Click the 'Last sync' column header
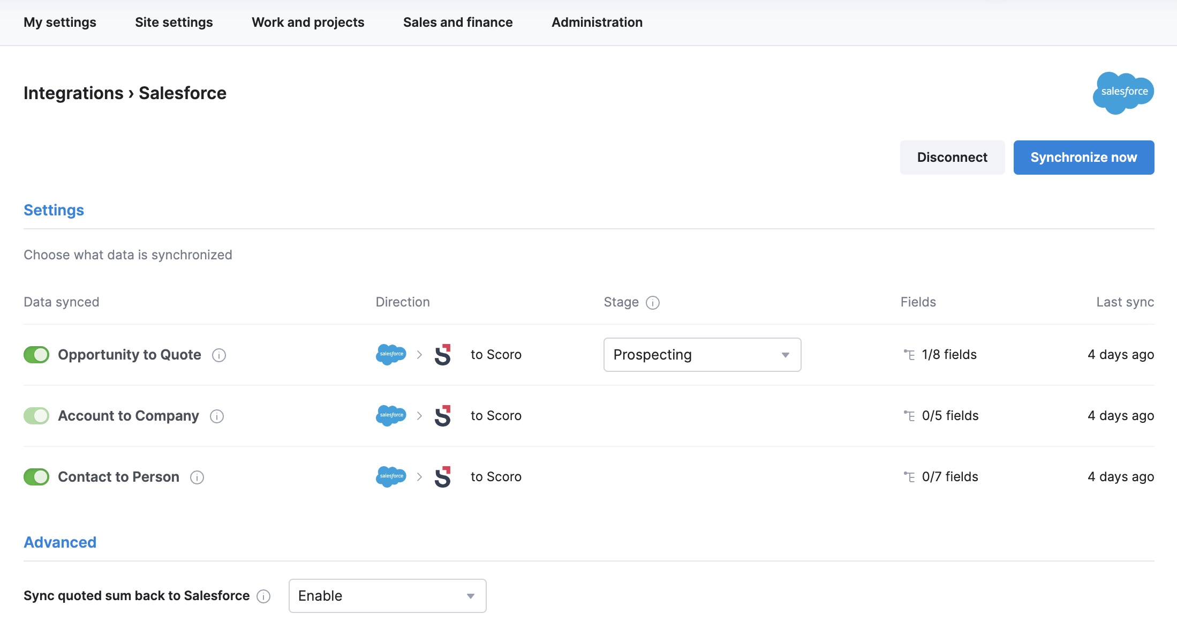The image size is (1177, 628). [1125, 302]
